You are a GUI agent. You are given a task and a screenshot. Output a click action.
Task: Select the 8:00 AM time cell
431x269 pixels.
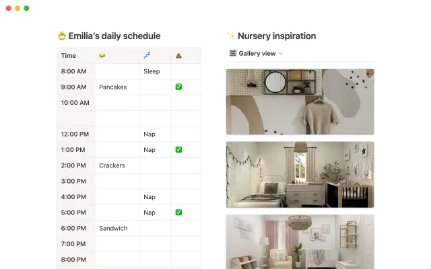click(x=76, y=71)
